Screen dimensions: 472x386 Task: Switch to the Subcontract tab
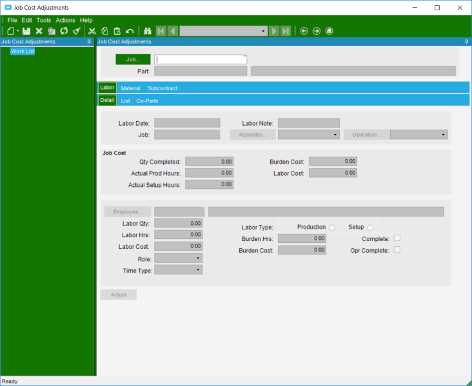[162, 88]
